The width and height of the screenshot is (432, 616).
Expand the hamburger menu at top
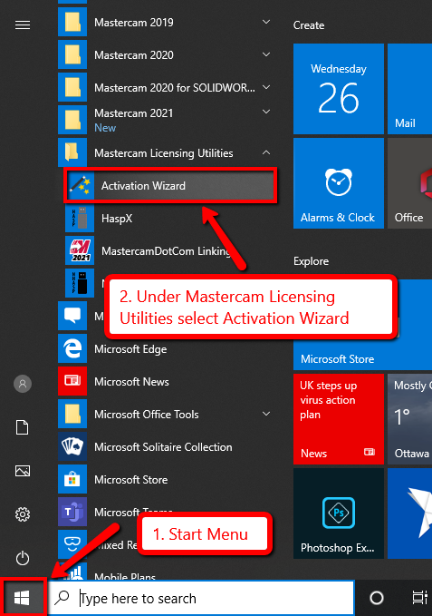(23, 25)
